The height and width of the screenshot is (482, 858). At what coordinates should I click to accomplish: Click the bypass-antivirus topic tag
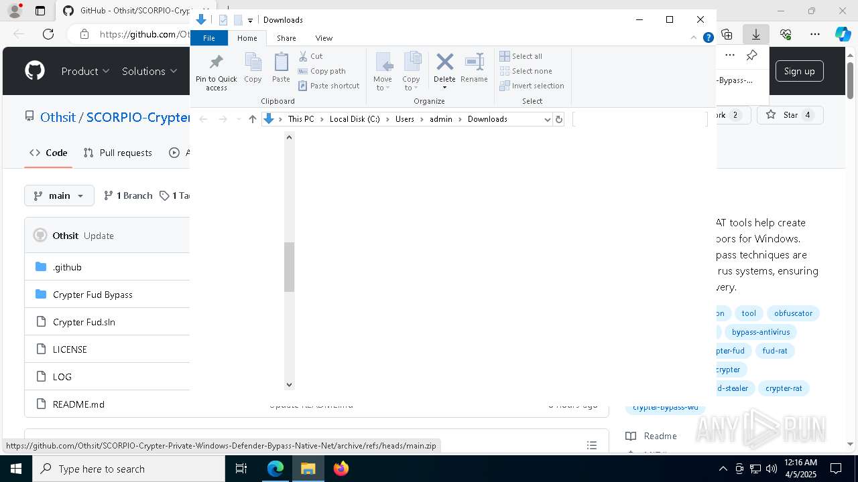pyautogui.click(x=760, y=332)
